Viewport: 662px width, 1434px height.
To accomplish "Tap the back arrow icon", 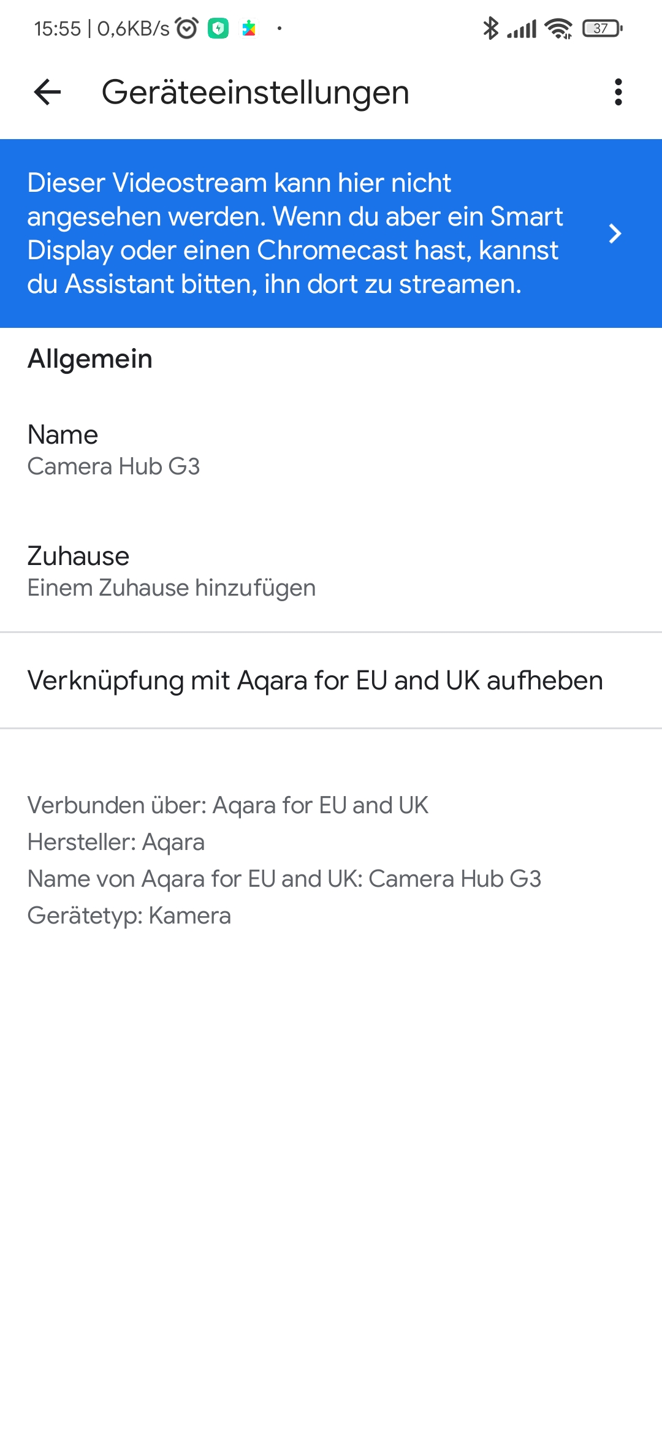I will coord(47,93).
